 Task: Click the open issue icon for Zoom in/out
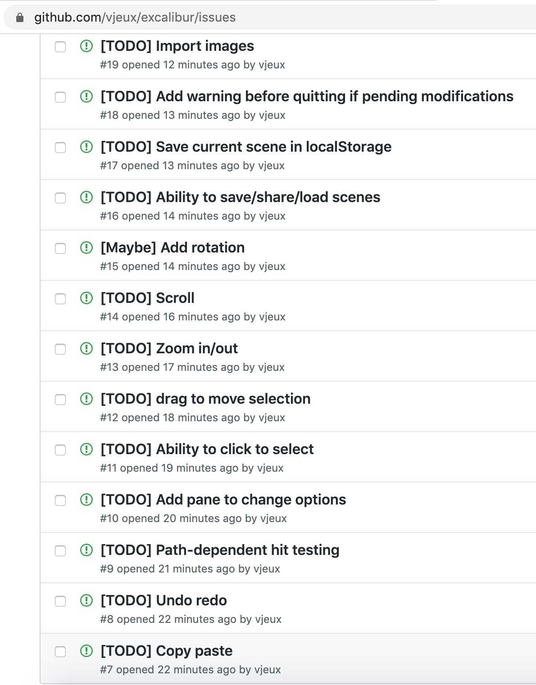pos(86,348)
